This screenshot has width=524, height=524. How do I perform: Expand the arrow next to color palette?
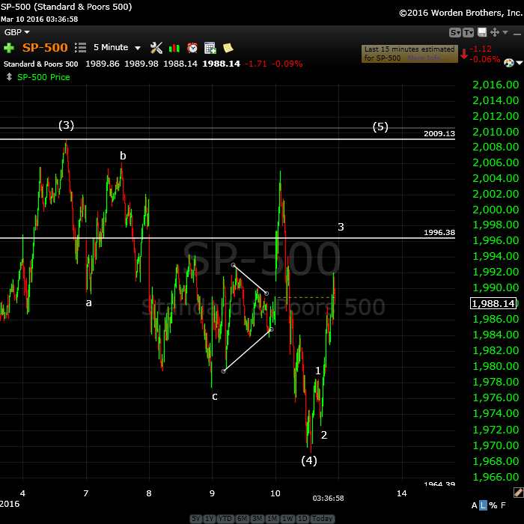coord(519,62)
